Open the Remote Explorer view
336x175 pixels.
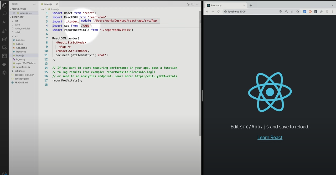4,48
